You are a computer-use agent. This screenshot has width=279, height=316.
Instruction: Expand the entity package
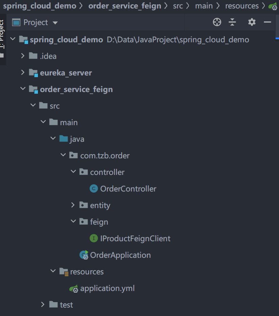tap(73, 205)
